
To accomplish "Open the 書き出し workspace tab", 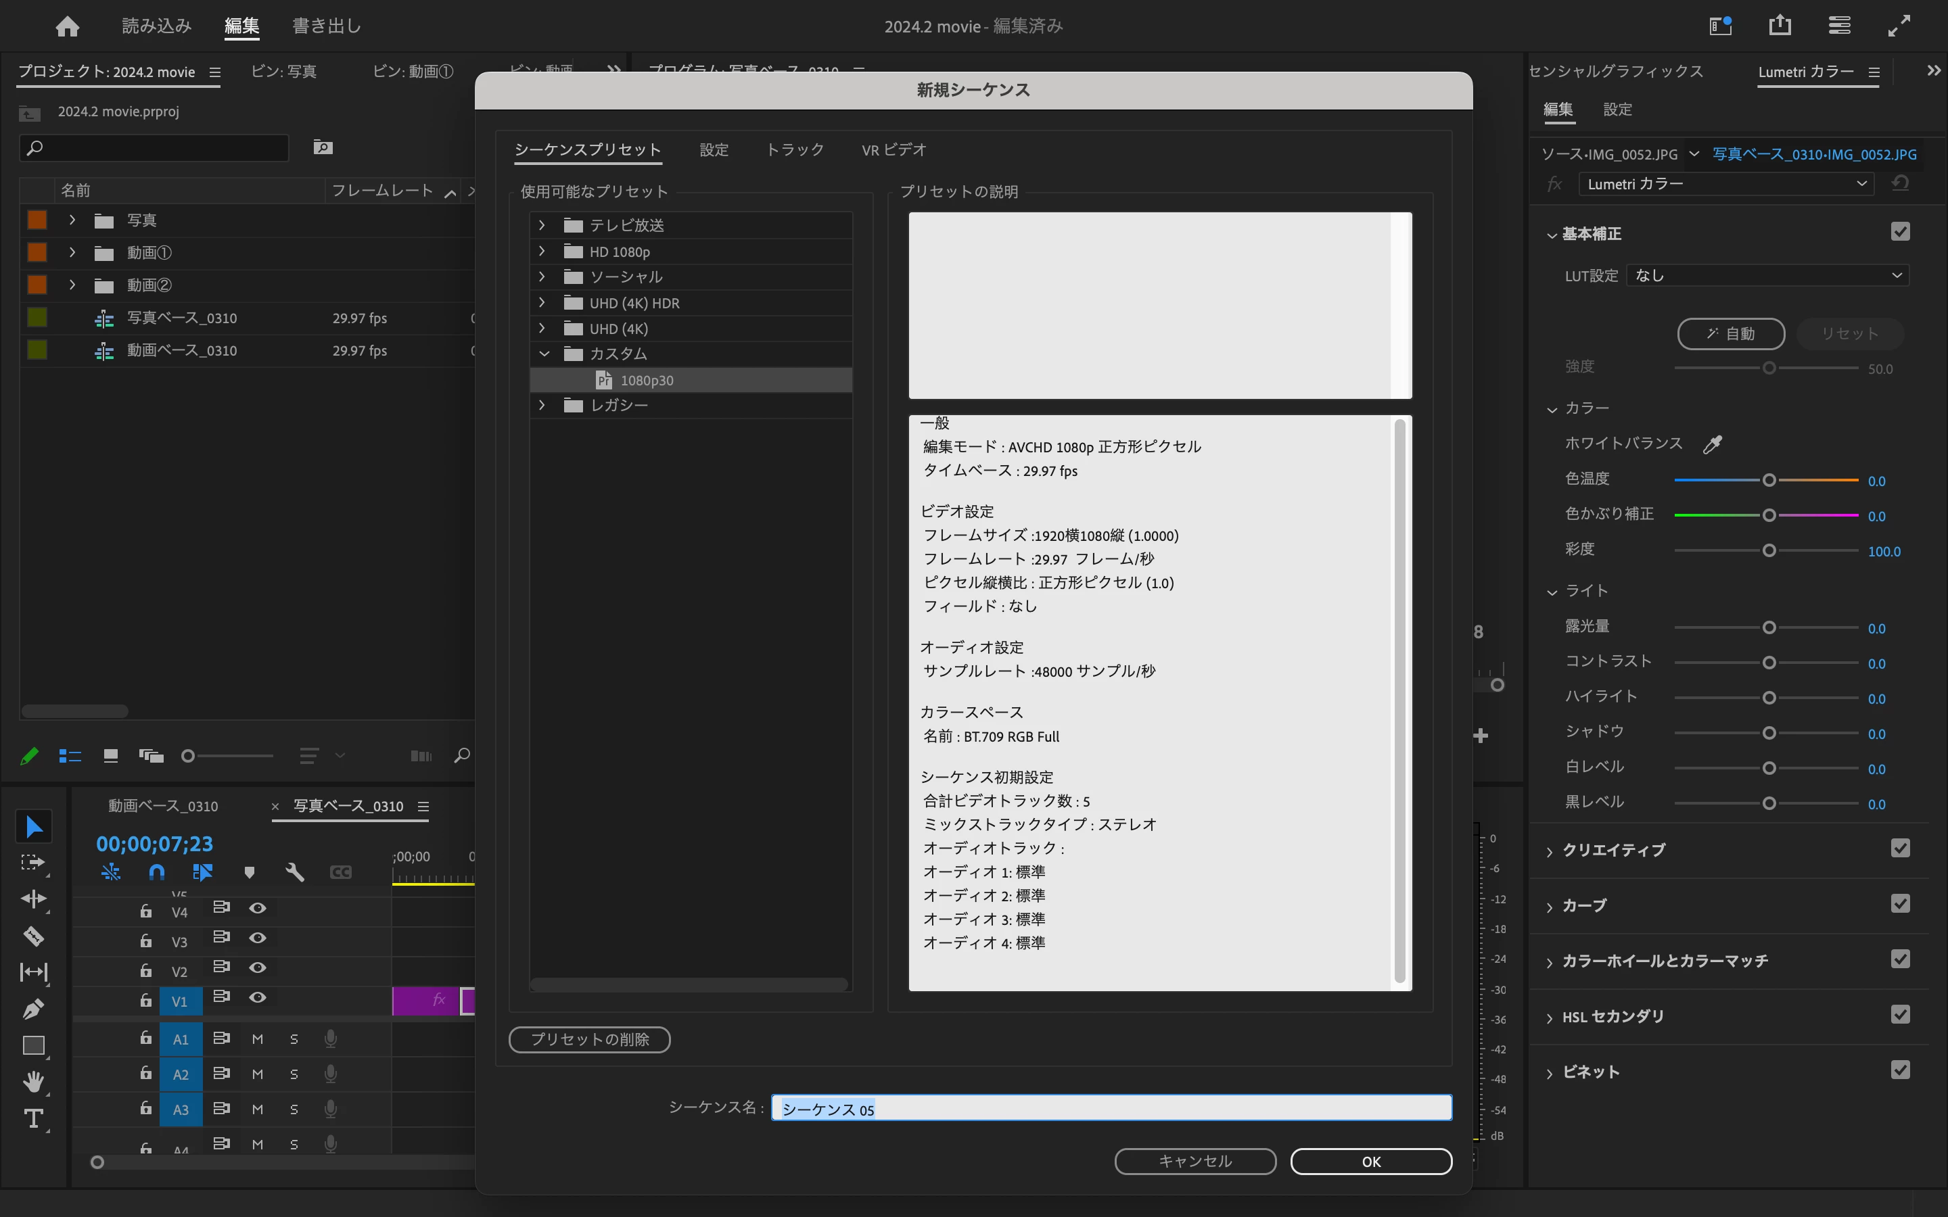I will pyautogui.click(x=326, y=26).
